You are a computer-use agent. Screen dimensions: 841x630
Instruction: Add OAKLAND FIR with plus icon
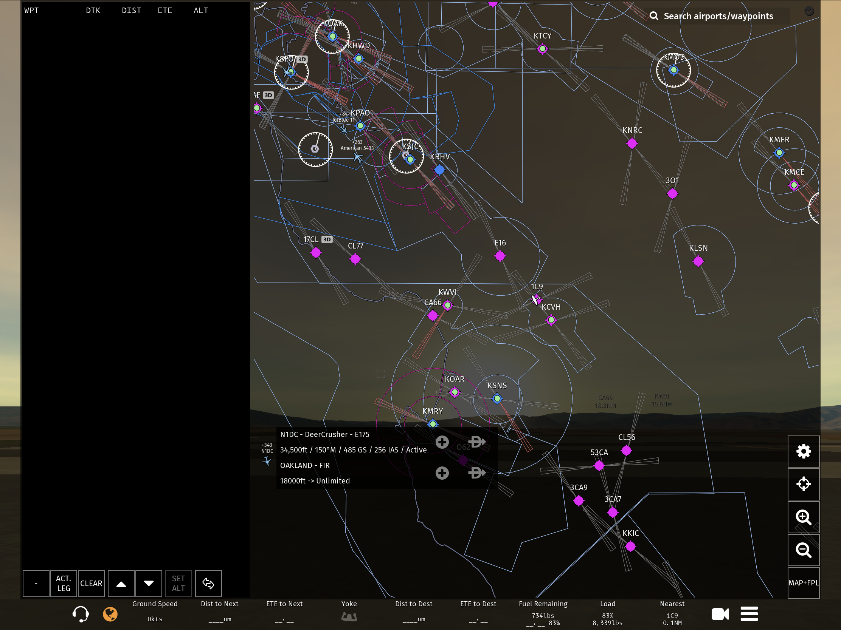(x=442, y=473)
